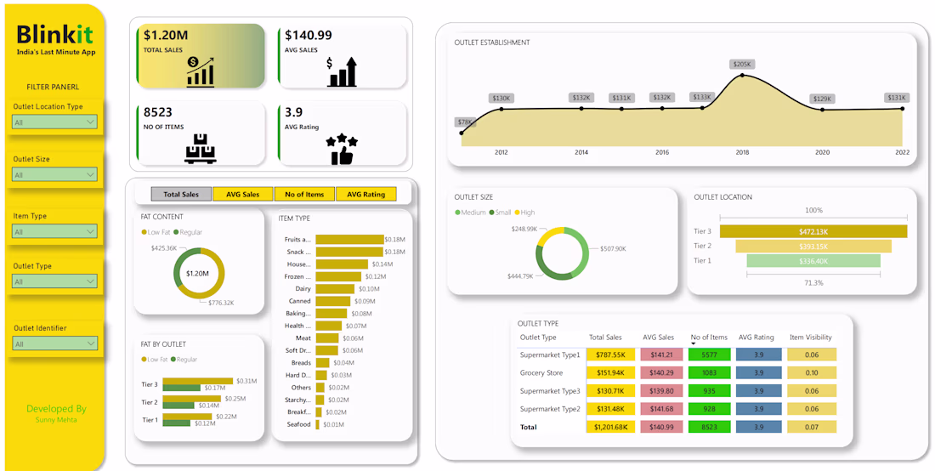Click the AVG Sales dollar bar icon
935x471 pixels.
click(341, 71)
